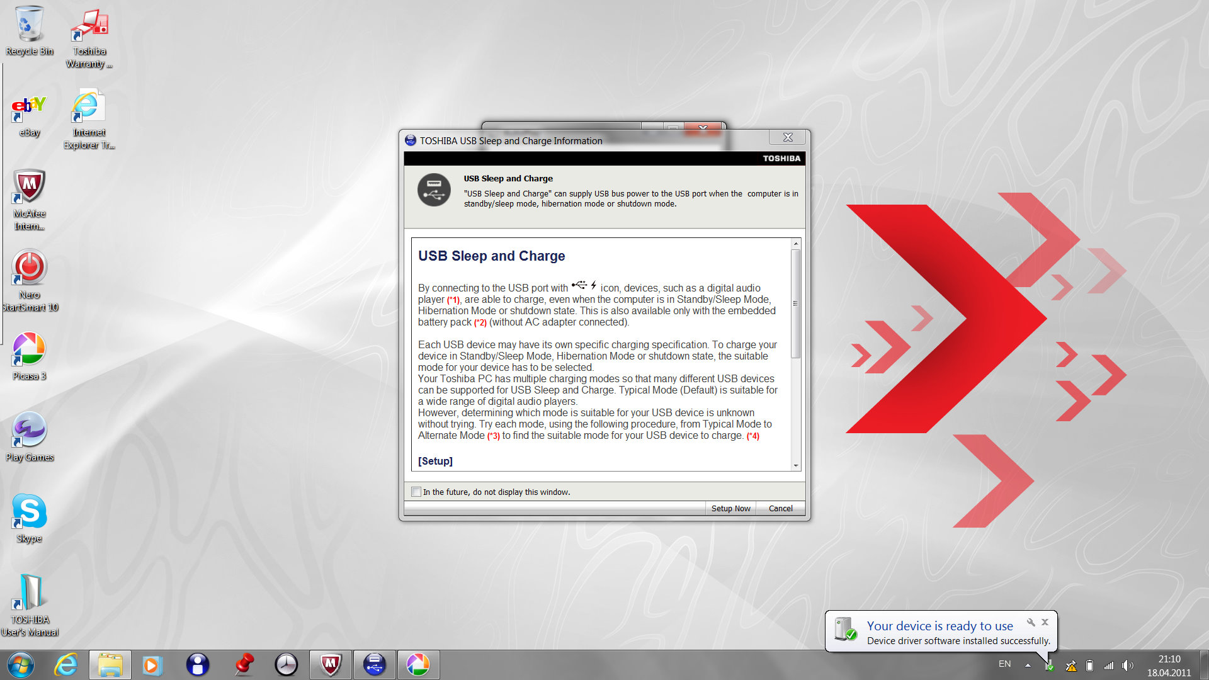
Task: Switch to the McAfee taskbar button
Action: point(331,665)
